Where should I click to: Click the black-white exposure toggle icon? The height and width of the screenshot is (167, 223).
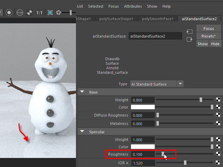click(x=30, y=13)
